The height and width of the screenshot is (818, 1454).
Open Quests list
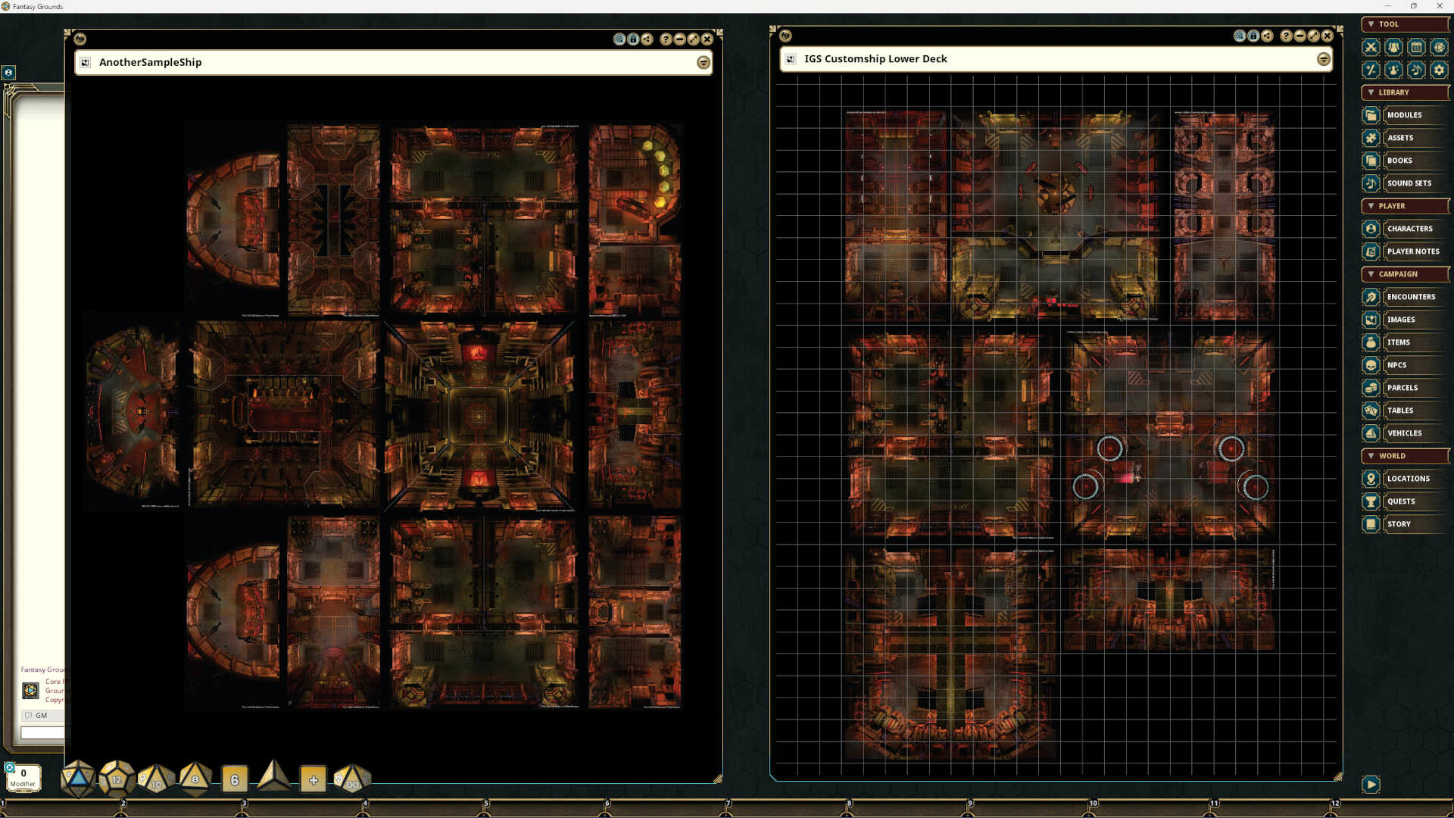1406,501
